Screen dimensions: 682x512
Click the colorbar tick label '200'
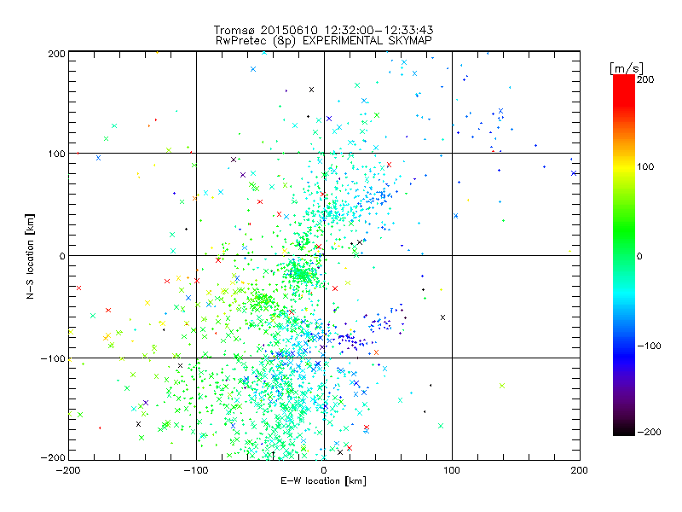point(645,79)
